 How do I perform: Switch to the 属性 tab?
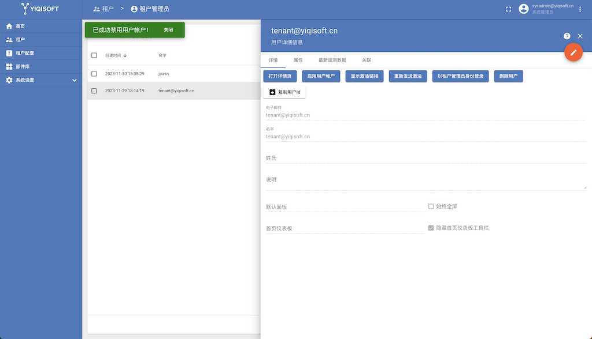click(298, 61)
